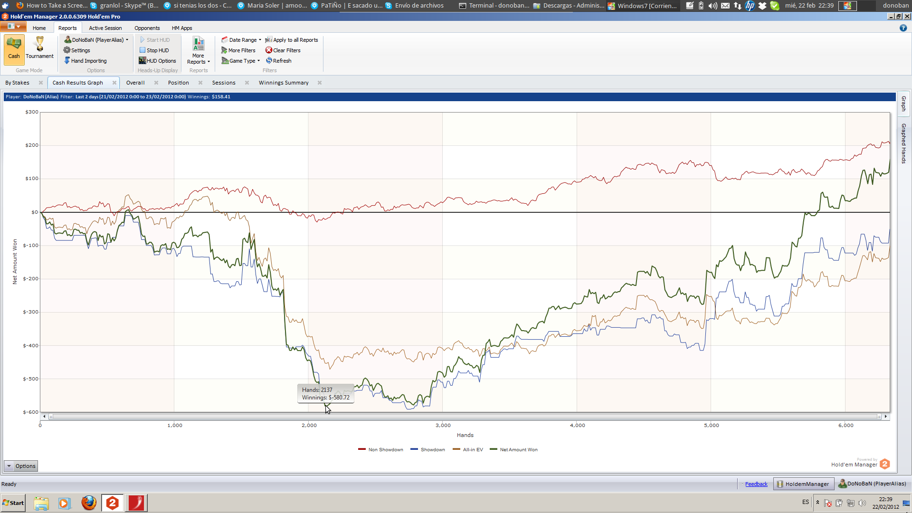Image resolution: width=912 pixels, height=513 pixels.
Task: Open By Stakes report tab
Action: point(18,83)
